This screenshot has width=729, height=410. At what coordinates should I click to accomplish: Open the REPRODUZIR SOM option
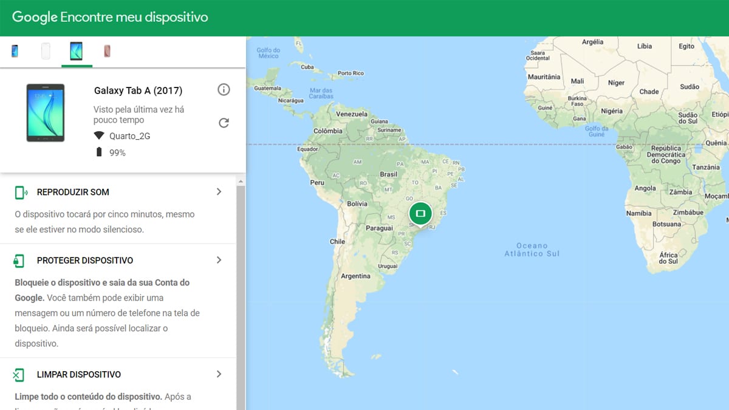(x=73, y=193)
